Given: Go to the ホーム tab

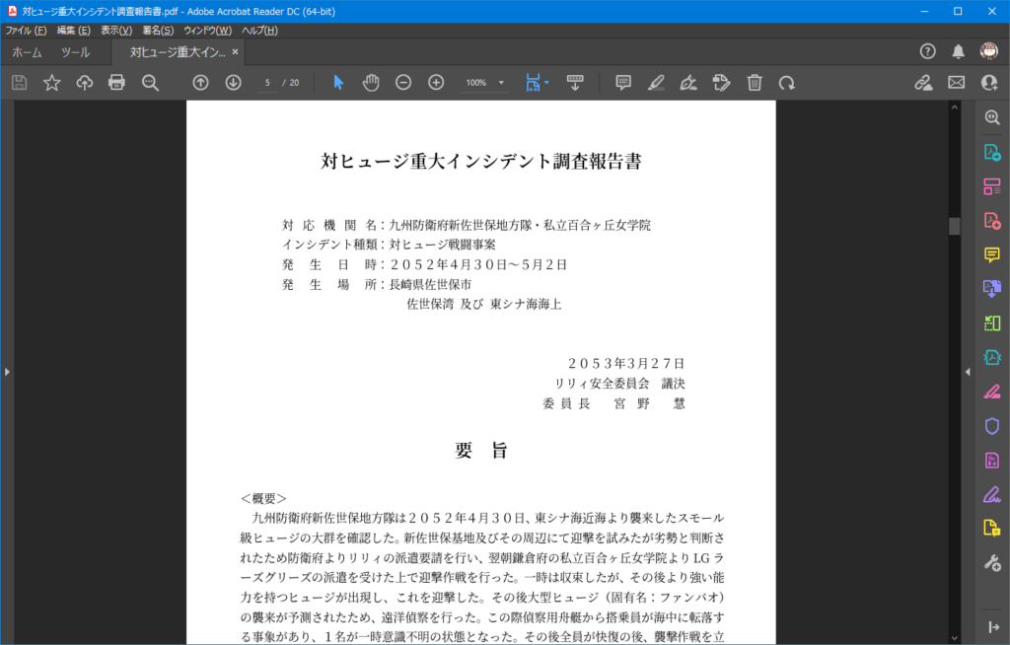Looking at the screenshot, I should (27, 51).
